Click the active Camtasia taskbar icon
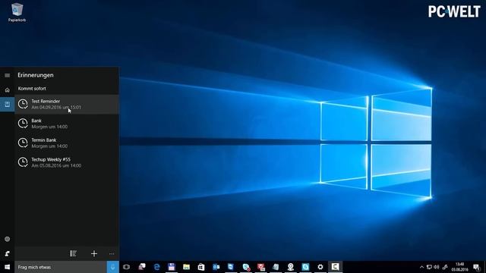The image size is (486, 273). click(335, 267)
